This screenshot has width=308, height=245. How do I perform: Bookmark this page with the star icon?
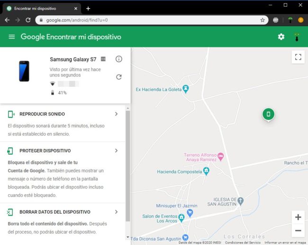[x=263, y=20]
